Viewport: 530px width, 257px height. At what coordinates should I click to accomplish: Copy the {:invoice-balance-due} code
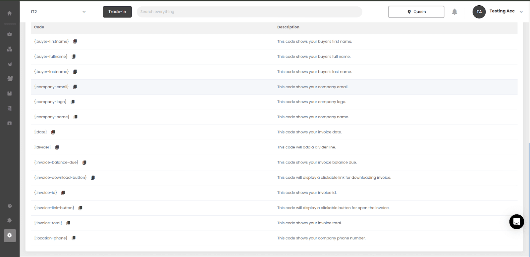pyautogui.click(x=84, y=163)
